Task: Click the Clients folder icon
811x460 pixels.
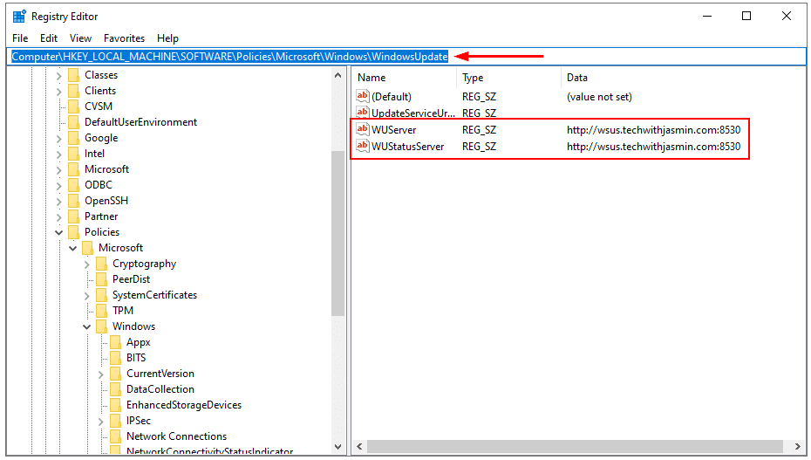Action: 74,91
